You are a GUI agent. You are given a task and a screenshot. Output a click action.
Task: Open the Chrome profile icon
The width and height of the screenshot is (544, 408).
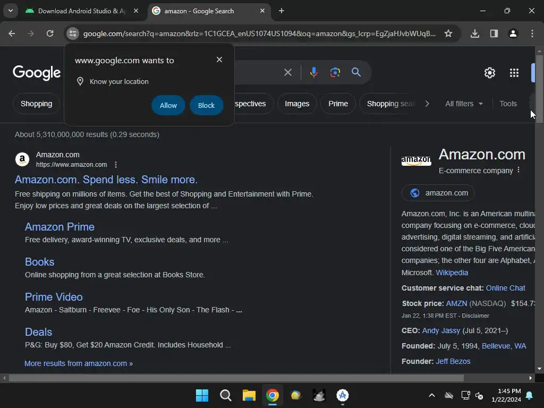point(513,33)
